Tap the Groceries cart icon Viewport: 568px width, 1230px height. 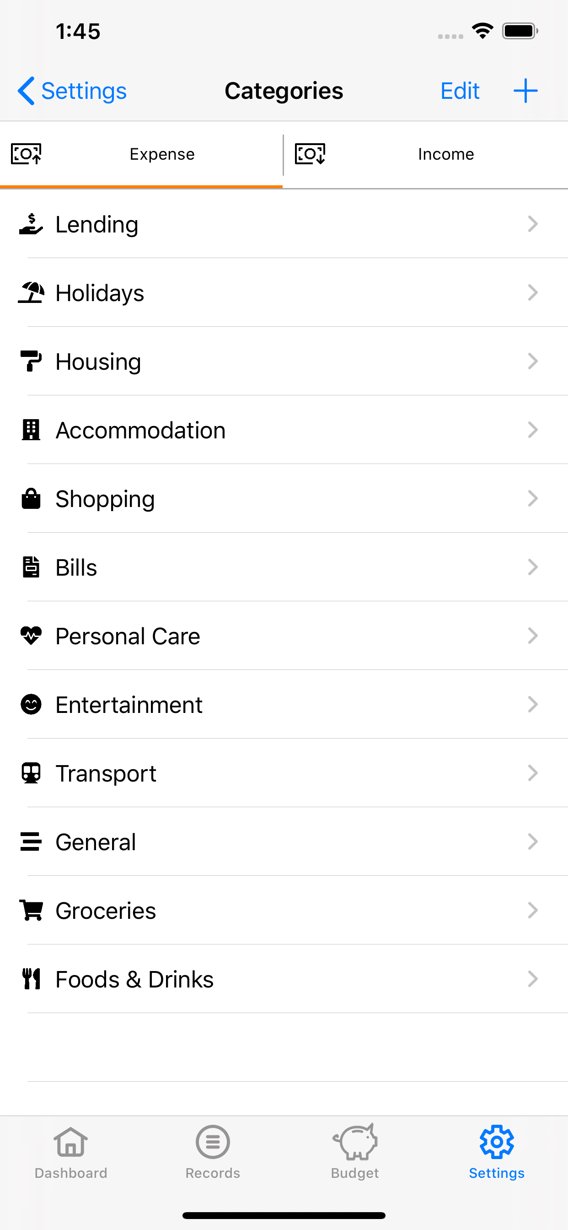coord(31,911)
